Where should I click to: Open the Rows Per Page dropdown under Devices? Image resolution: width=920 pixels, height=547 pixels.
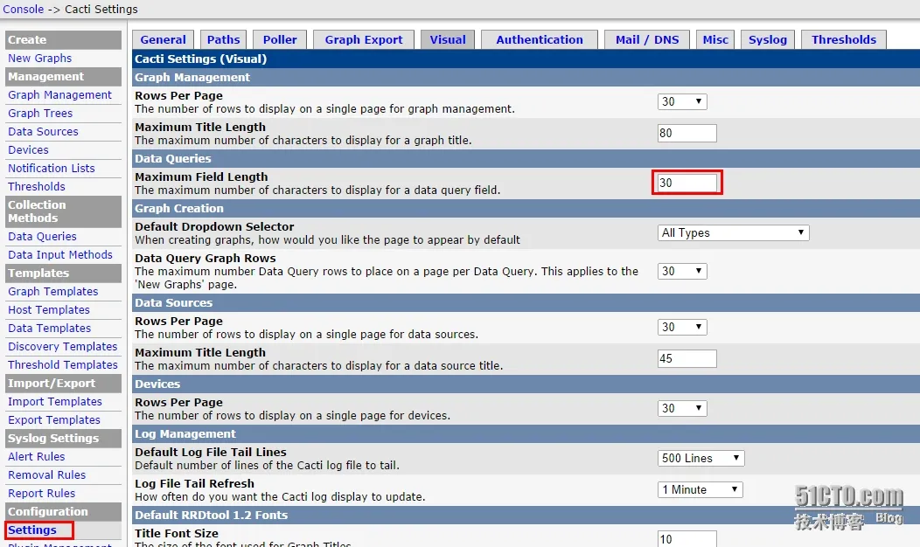pyautogui.click(x=681, y=408)
